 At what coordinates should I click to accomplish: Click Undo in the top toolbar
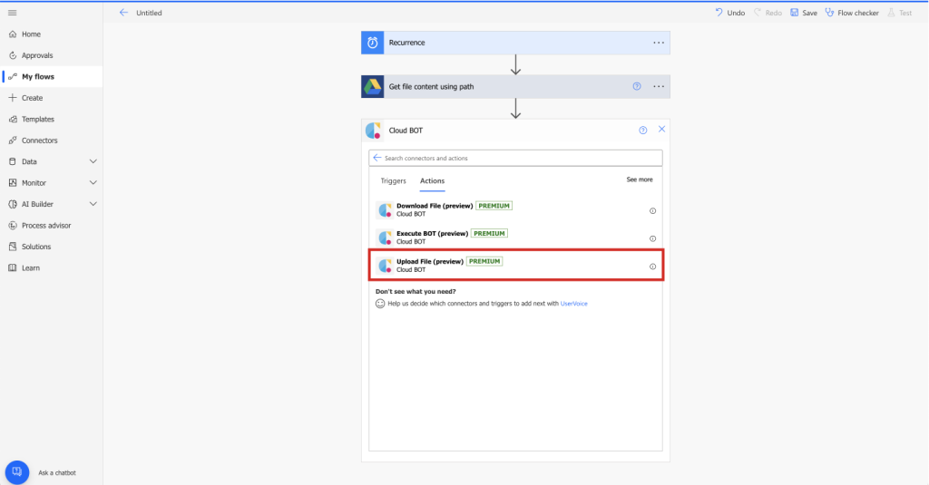click(x=730, y=13)
